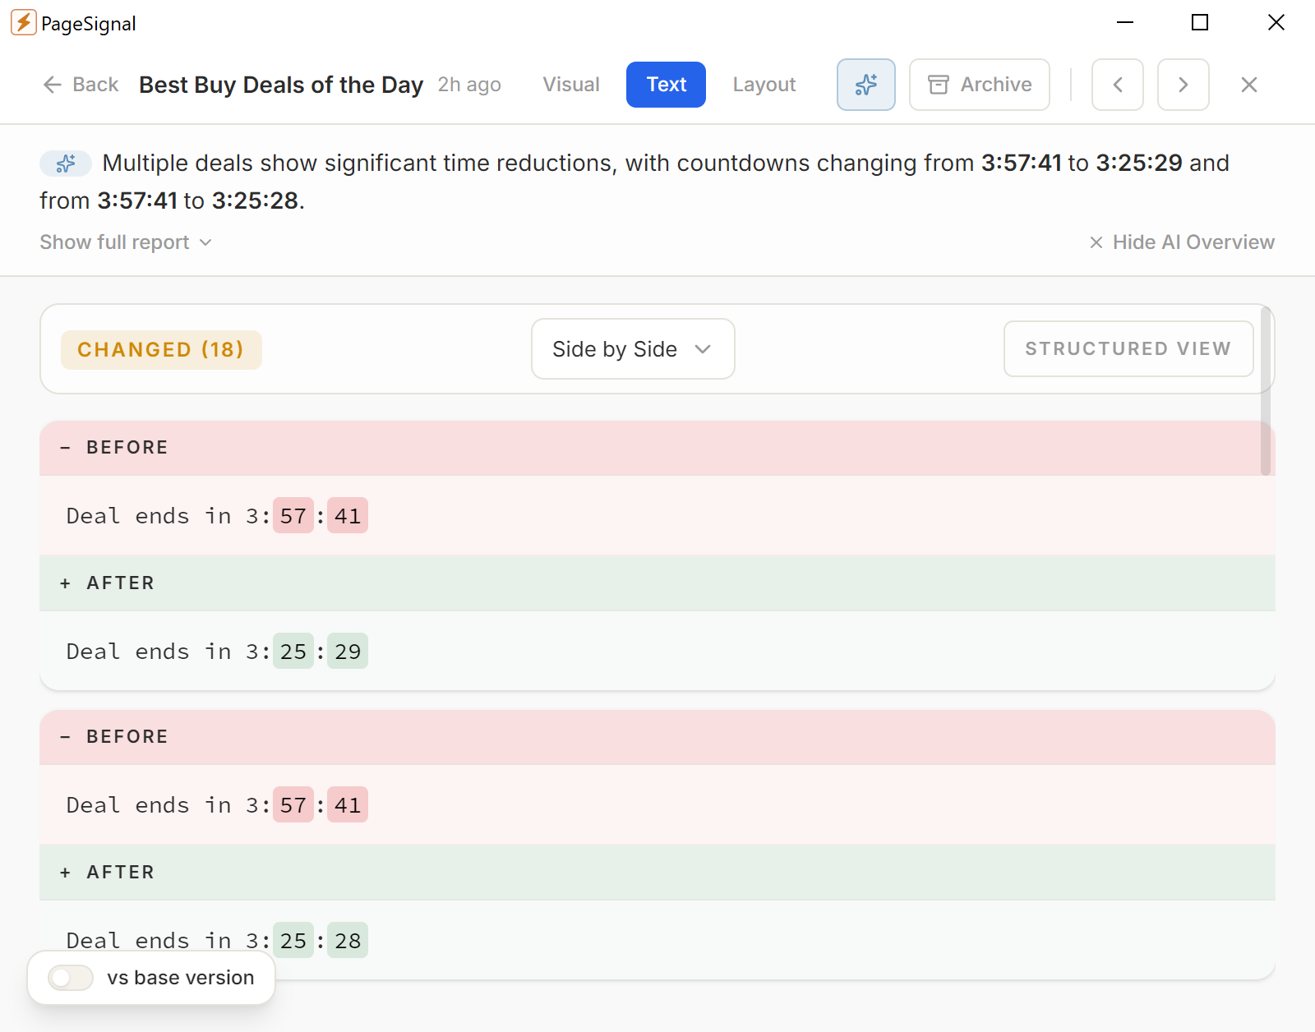Go to the previous change using left chevron
Image resolution: width=1315 pixels, height=1032 pixels.
pos(1118,85)
